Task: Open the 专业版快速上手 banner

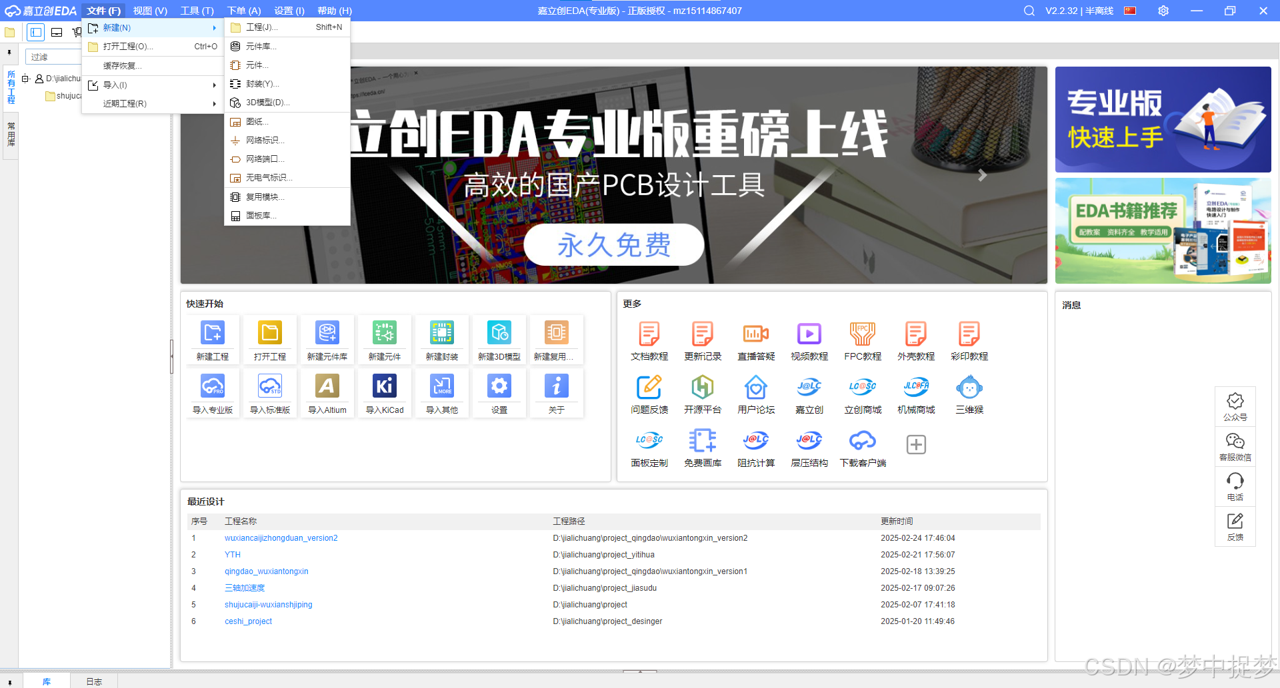Action: (1163, 119)
